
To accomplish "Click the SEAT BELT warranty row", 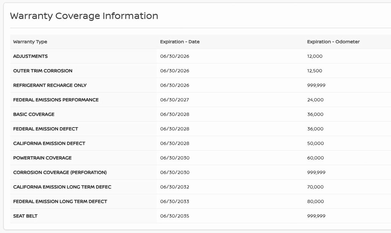I will (x=25, y=216).
